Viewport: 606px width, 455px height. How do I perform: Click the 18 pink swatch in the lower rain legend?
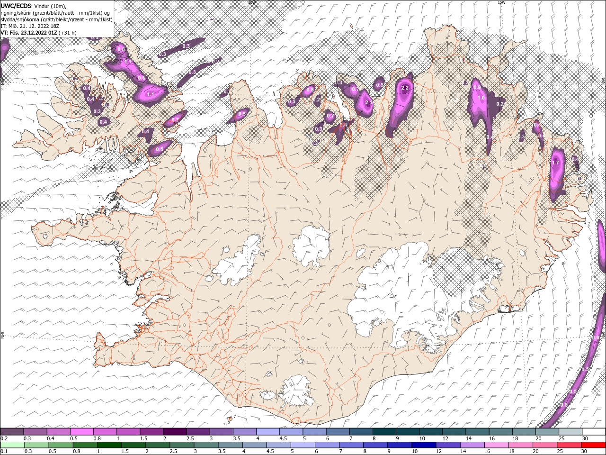point(521,445)
